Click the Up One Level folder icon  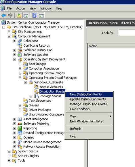pos(19,16)
